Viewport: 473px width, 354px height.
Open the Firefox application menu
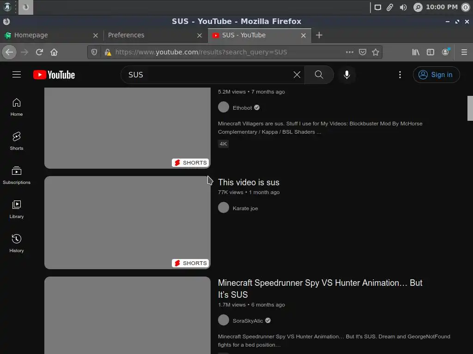click(464, 52)
